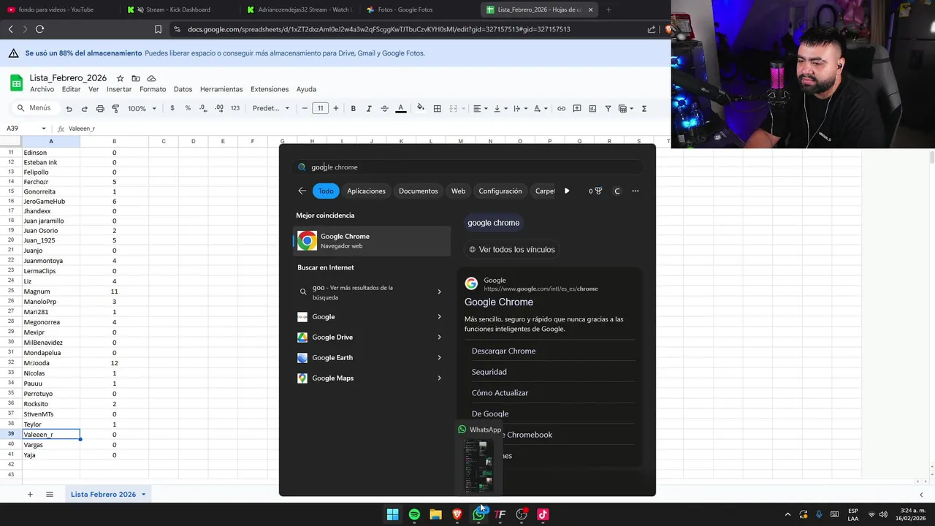Go to Google Sheets home via logo
The image size is (935, 526).
tap(16, 83)
